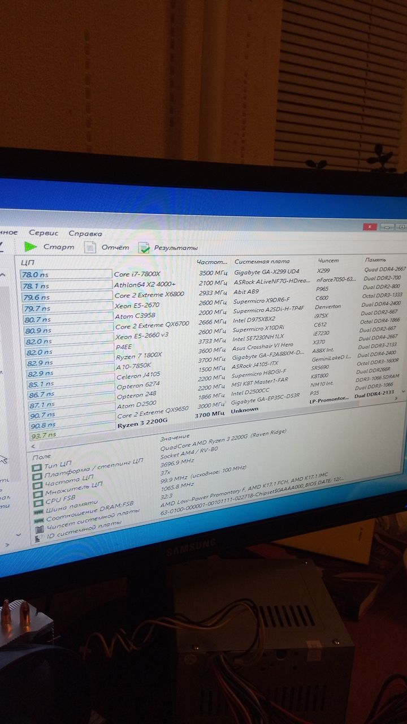Open the Результаты toolbar button
This screenshot has width=407, height=724.
168,248
